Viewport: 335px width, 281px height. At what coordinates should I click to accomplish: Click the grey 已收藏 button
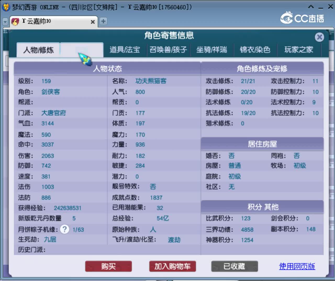click(234, 266)
